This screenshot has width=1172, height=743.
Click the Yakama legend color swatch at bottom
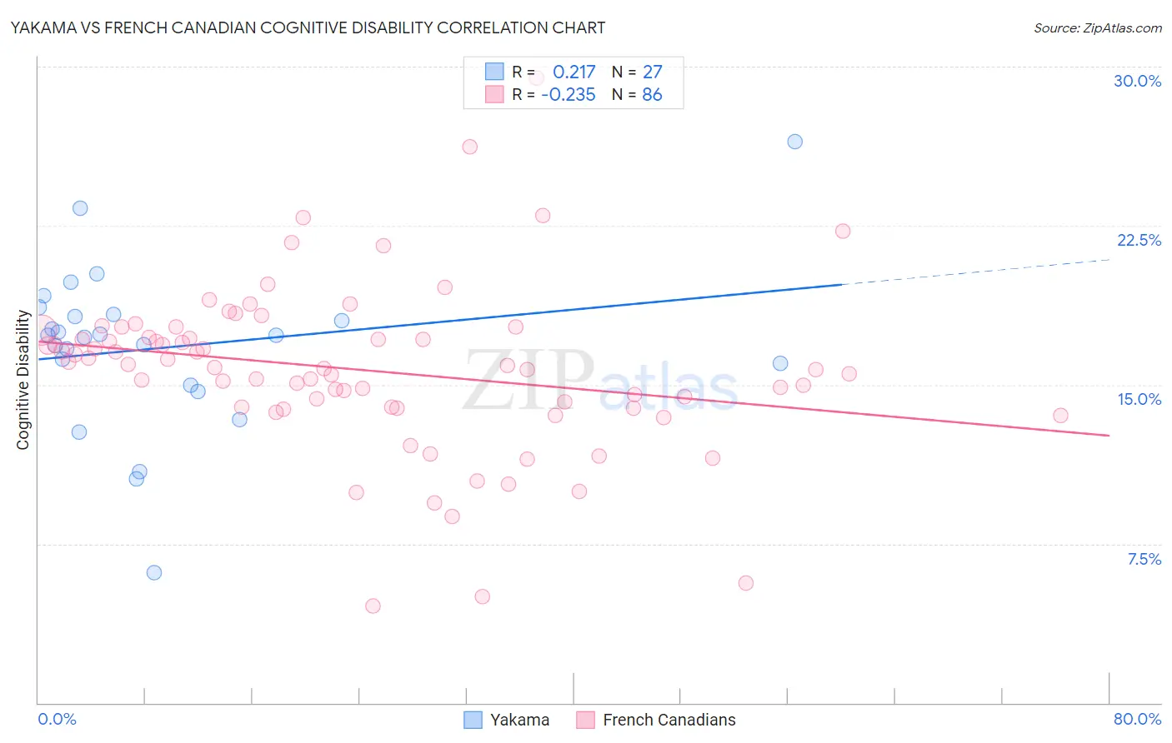(x=473, y=720)
